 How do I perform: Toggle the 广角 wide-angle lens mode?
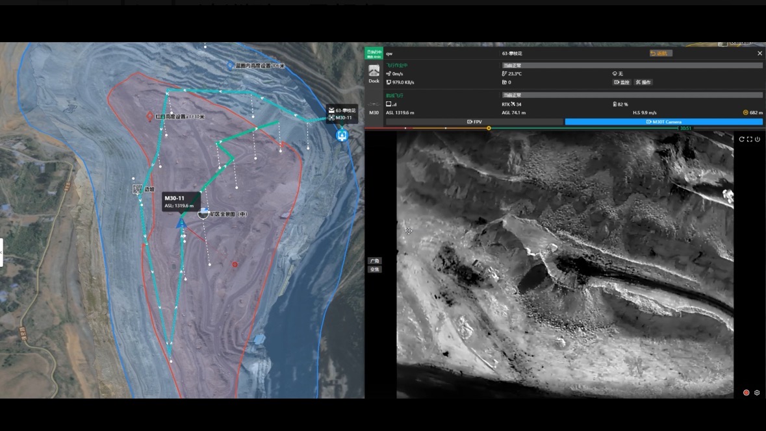[x=375, y=261]
